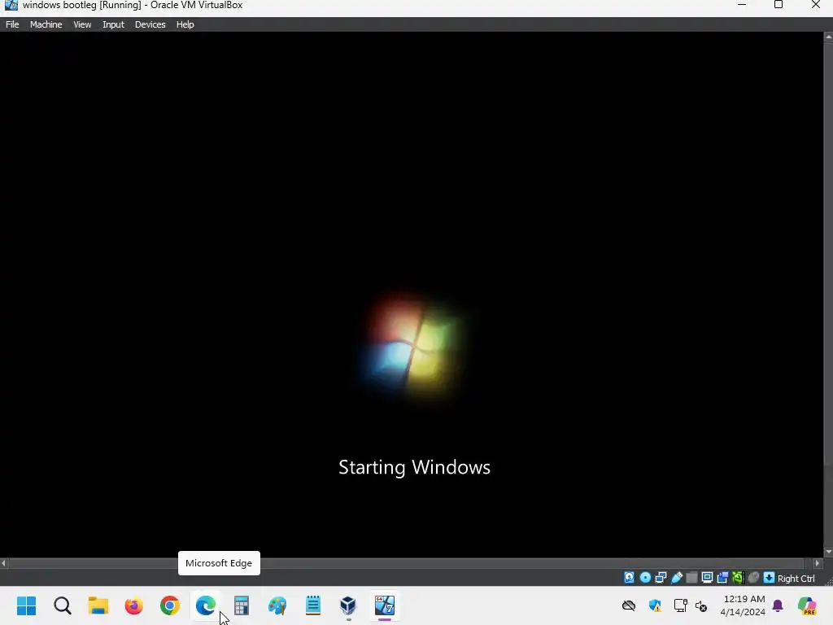Open the hard disk activity indicator
Image resolution: width=833 pixels, height=625 pixels.
[629, 578]
